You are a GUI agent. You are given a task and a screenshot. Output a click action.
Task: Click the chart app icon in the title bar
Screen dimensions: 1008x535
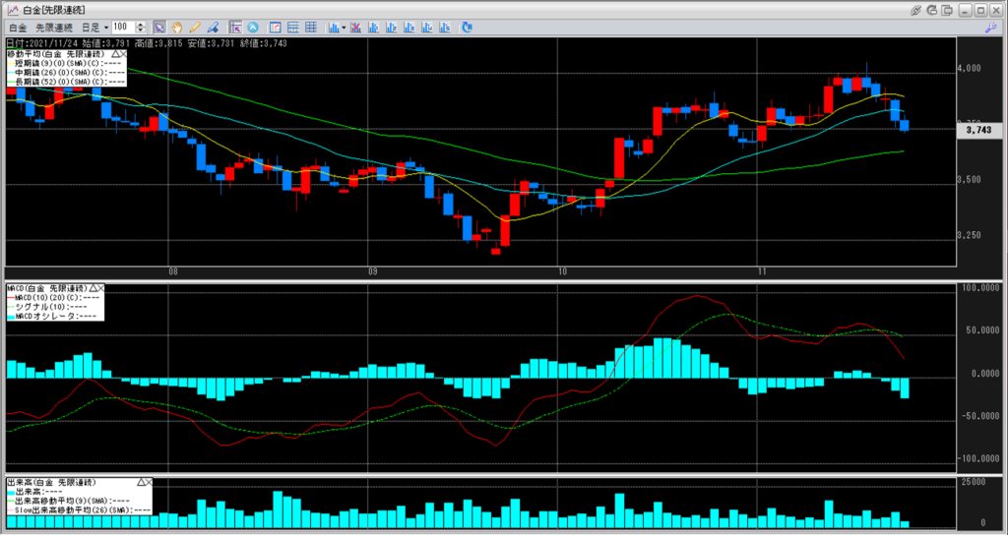12,10
